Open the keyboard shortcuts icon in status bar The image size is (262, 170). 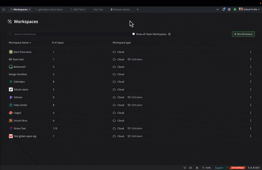[x=190, y=168]
